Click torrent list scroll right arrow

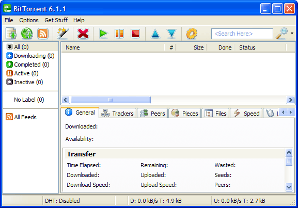coord(290,100)
